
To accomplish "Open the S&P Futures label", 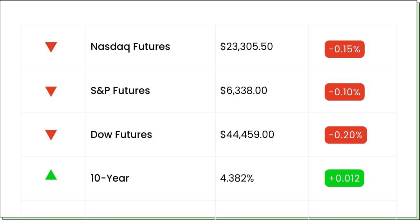I will point(120,91).
